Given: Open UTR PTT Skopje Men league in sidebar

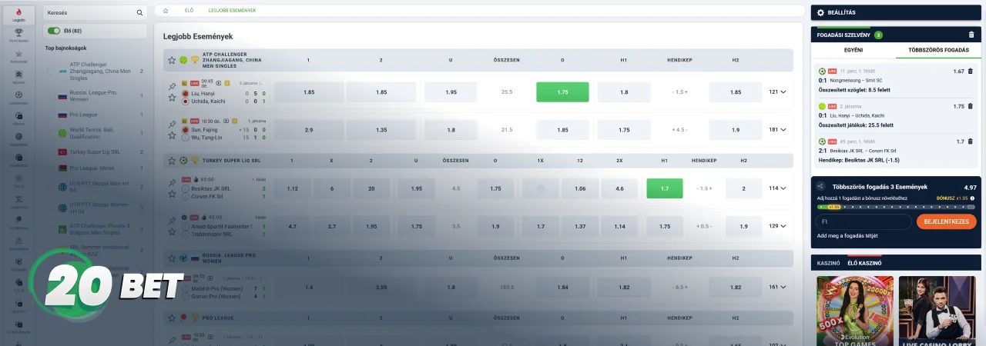Looking at the screenshot, I should coord(101,188).
